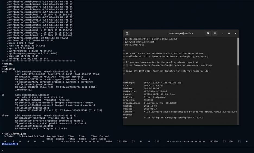This screenshot has width=254, height=153.
Task: Maximize the deletescape@nortia terminal window
Action: 229,33
